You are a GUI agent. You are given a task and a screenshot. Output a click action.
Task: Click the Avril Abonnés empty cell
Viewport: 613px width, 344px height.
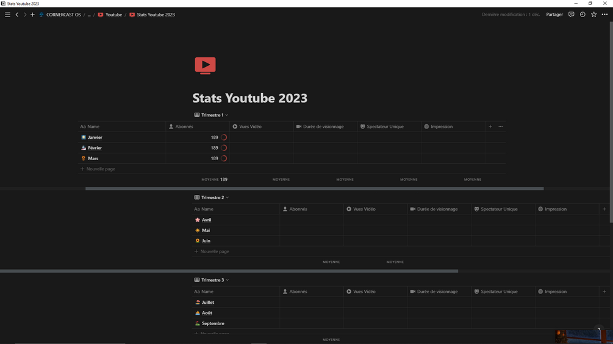312,220
